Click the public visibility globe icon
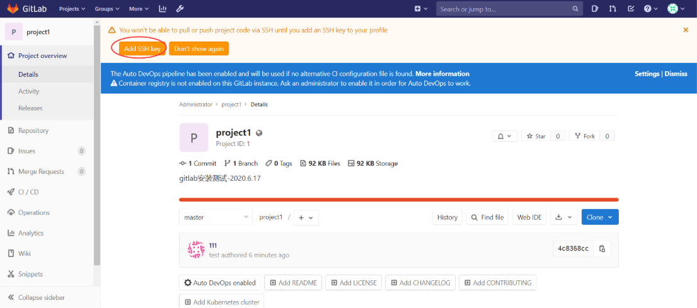Screen dimensions: 697x308 (259, 133)
